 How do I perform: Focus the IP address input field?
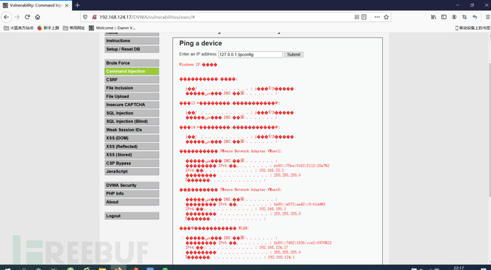click(x=250, y=55)
